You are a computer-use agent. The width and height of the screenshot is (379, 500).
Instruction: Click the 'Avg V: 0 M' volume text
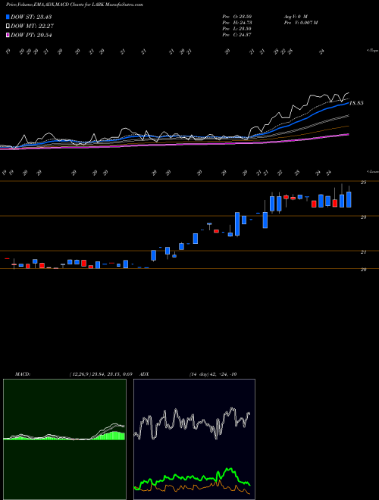[x=295, y=16]
